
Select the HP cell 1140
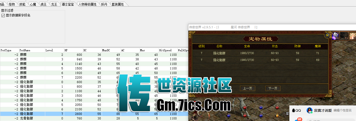point(73,64)
